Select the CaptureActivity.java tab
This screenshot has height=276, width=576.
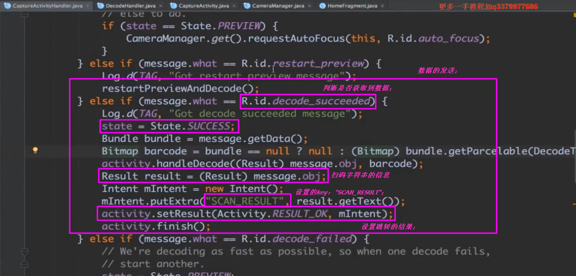[204, 6]
